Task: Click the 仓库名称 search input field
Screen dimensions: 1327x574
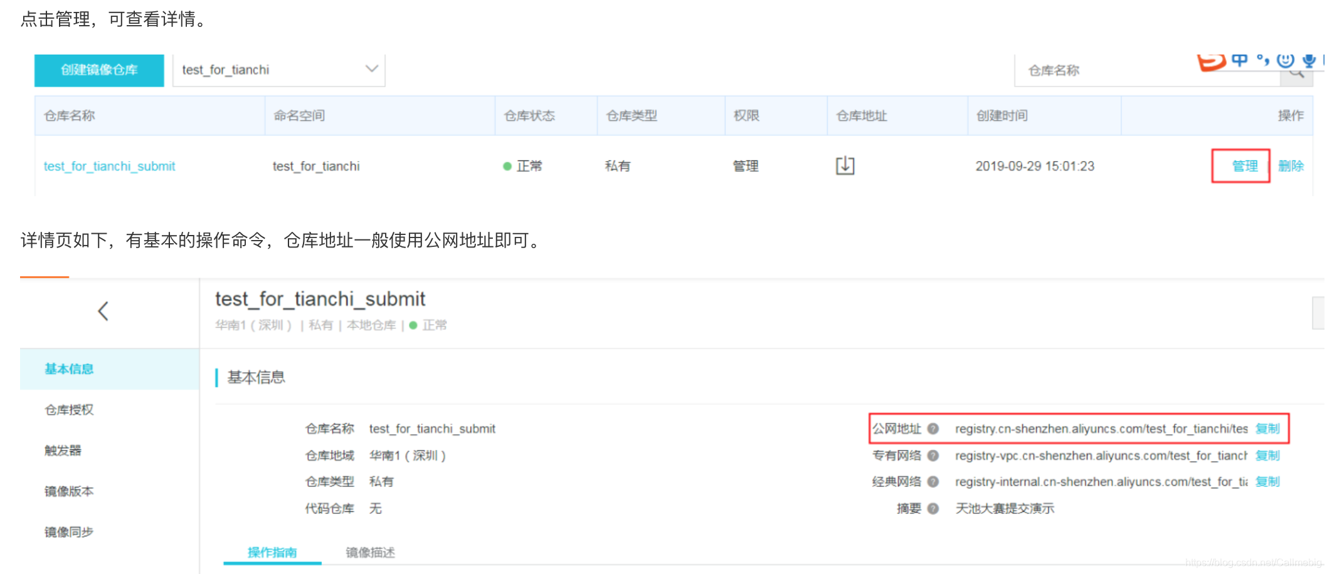Action: [x=1148, y=70]
